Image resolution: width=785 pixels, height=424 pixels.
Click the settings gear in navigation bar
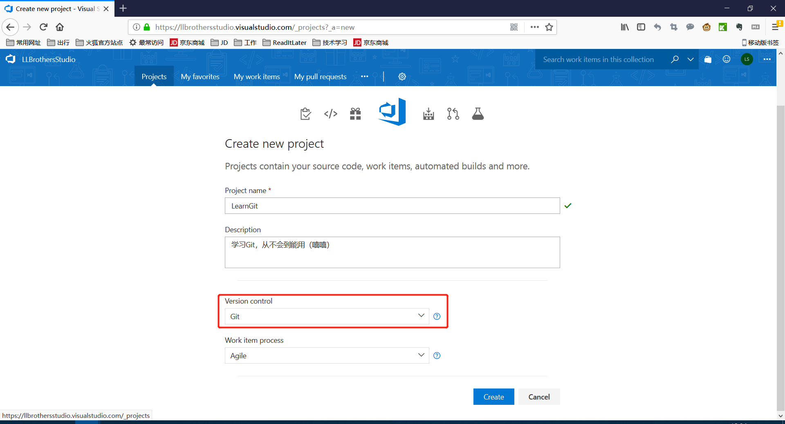[402, 77]
